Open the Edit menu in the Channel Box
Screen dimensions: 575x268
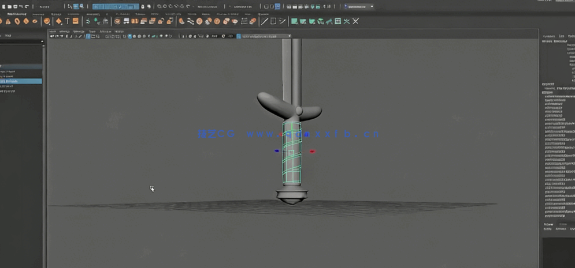[x=562, y=36]
